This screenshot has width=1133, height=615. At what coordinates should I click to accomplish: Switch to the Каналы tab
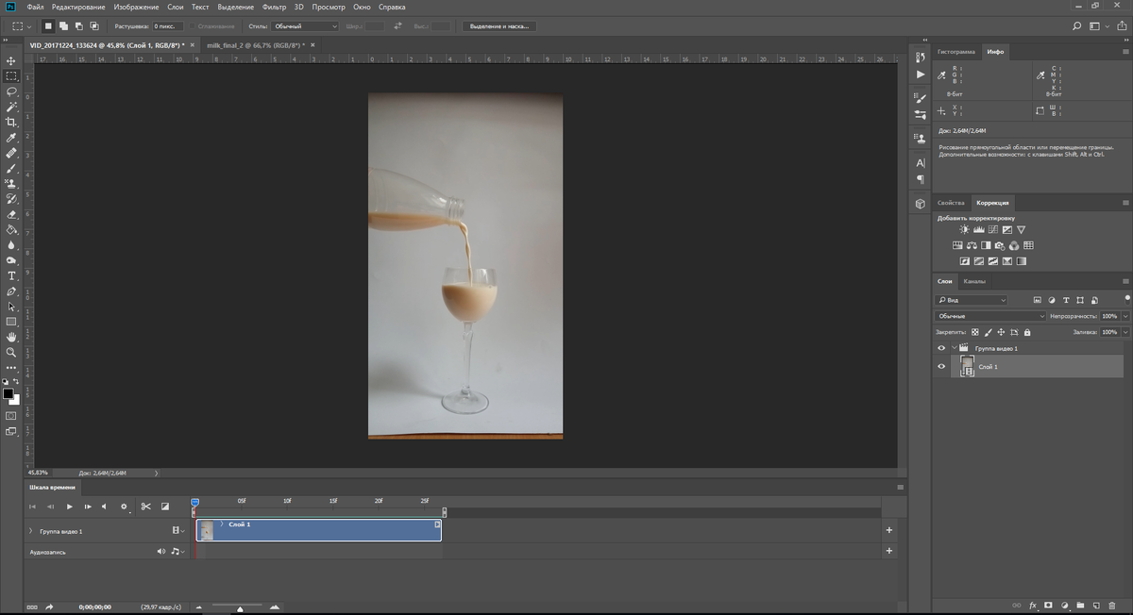(x=974, y=281)
